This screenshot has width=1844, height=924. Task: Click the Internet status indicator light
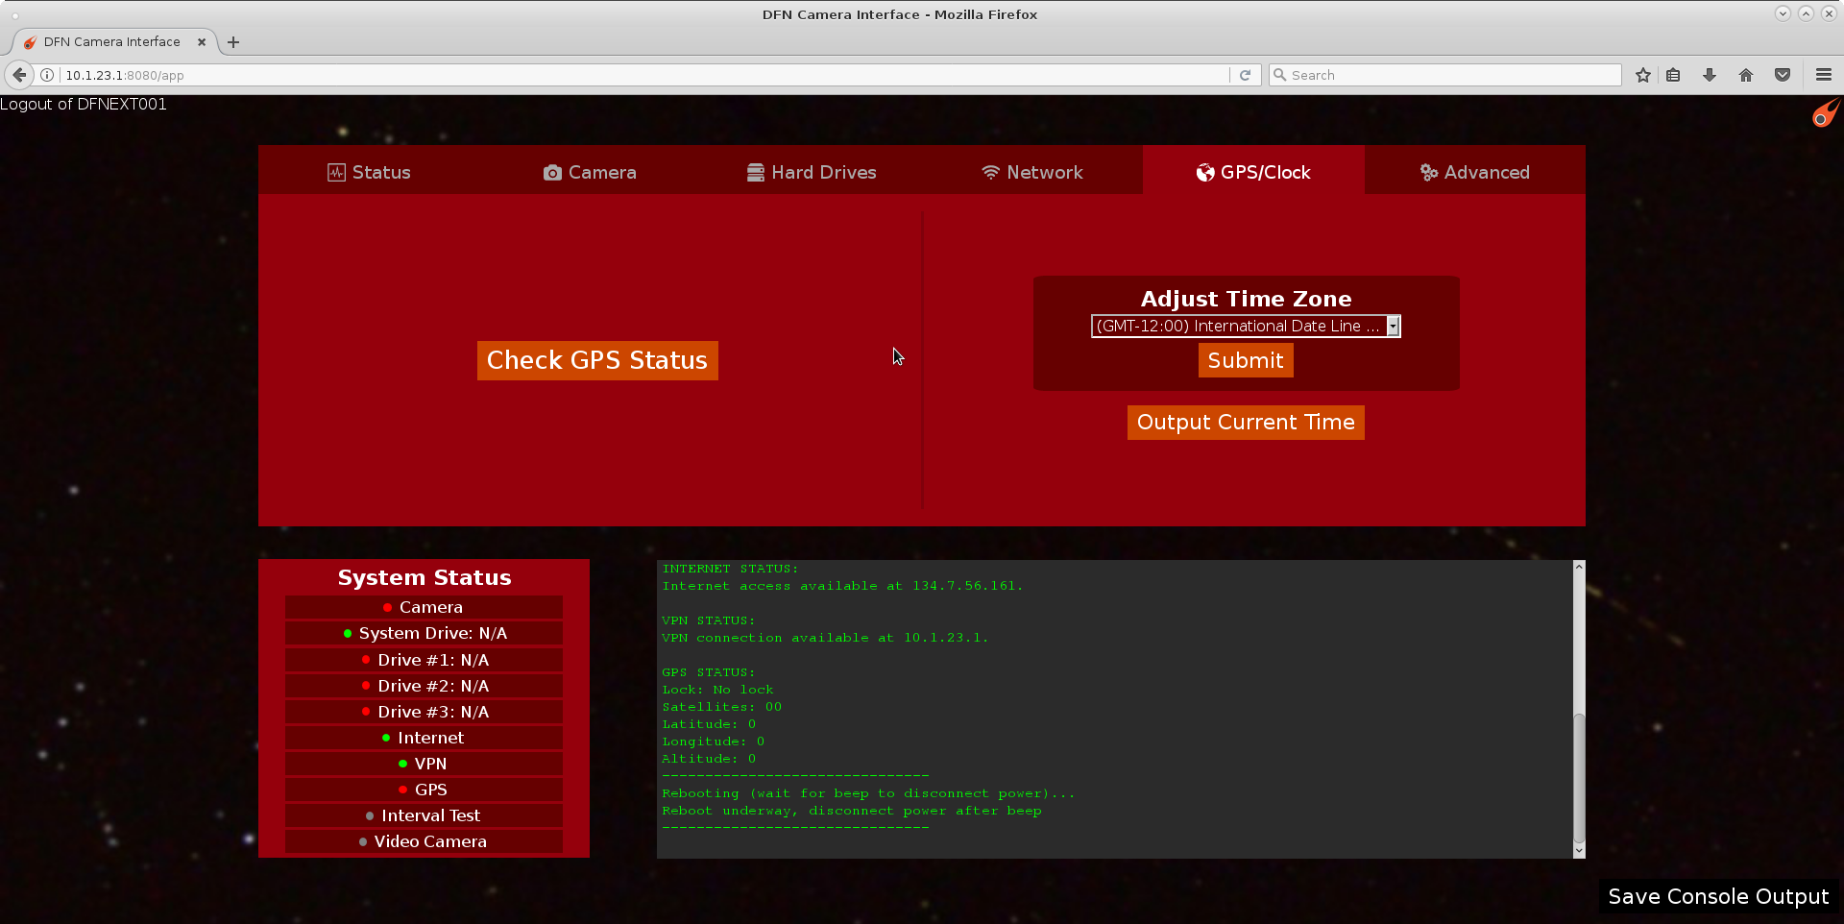[386, 737]
